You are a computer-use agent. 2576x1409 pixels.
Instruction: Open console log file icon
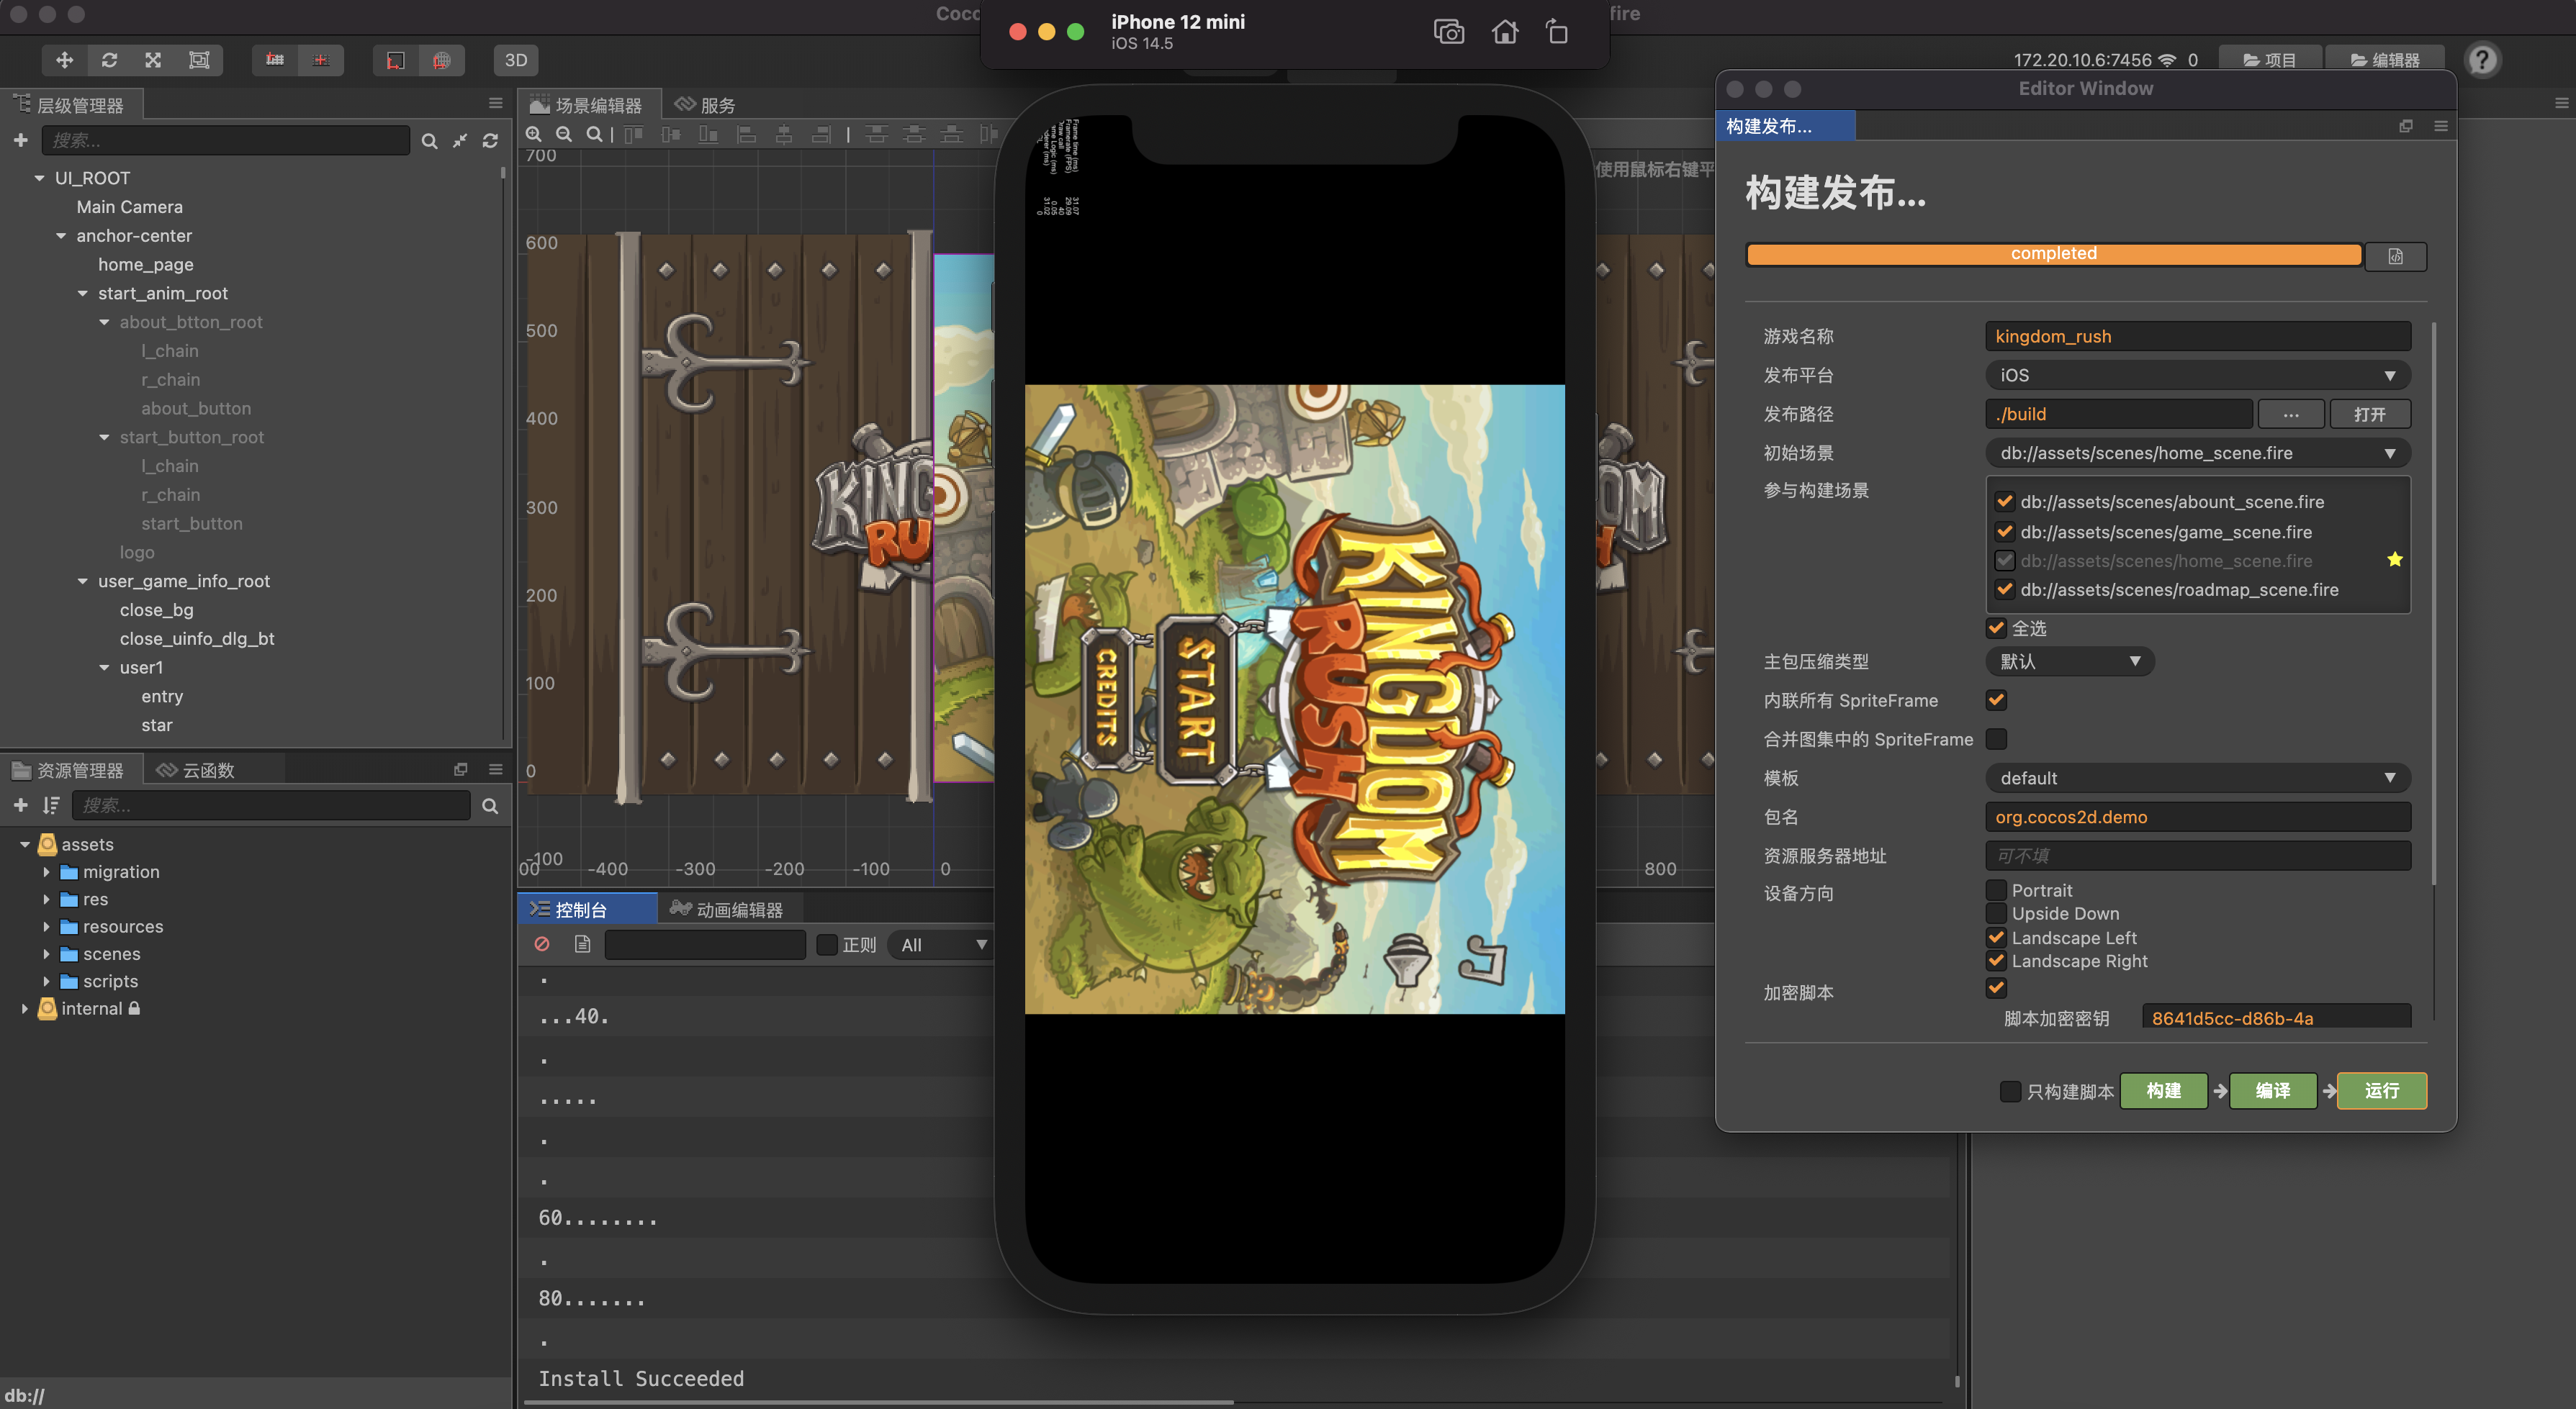(583, 944)
